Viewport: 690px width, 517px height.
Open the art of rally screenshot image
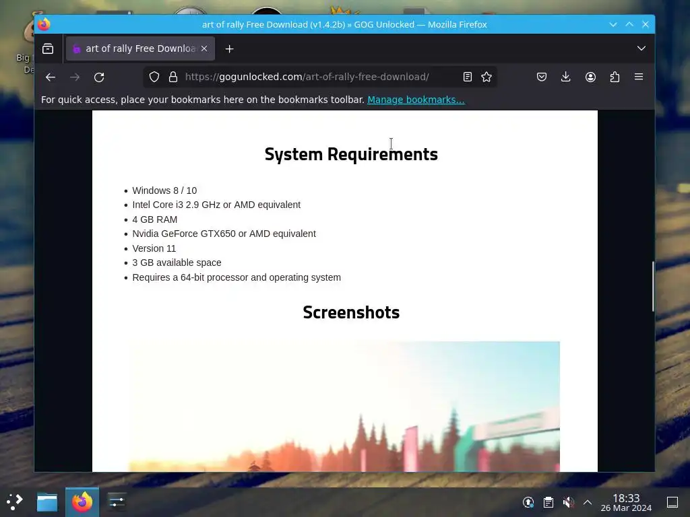[x=344, y=406]
